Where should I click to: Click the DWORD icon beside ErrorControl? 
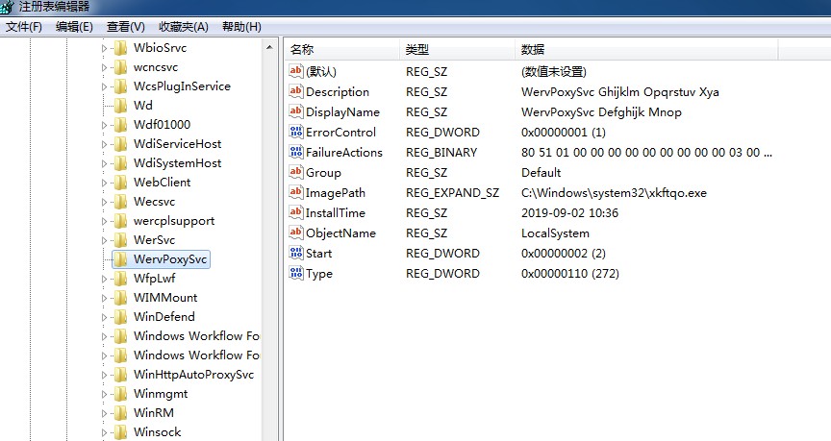[296, 133]
